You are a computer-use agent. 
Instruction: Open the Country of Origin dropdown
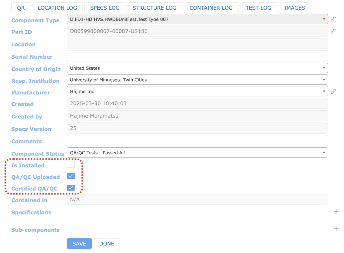(x=197, y=68)
